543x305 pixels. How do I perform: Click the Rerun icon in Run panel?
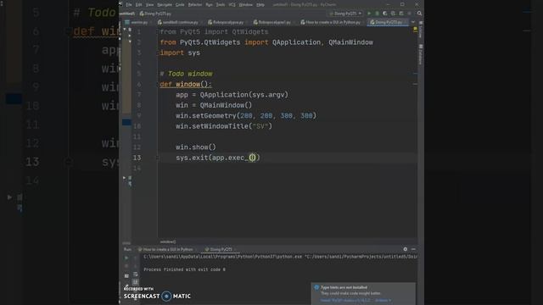pos(126,258)
